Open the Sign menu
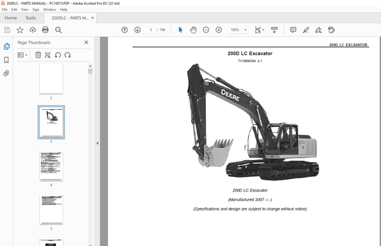The width and height of the screenshot is (381, 246). pyautogui.click(x=36, y=9)
